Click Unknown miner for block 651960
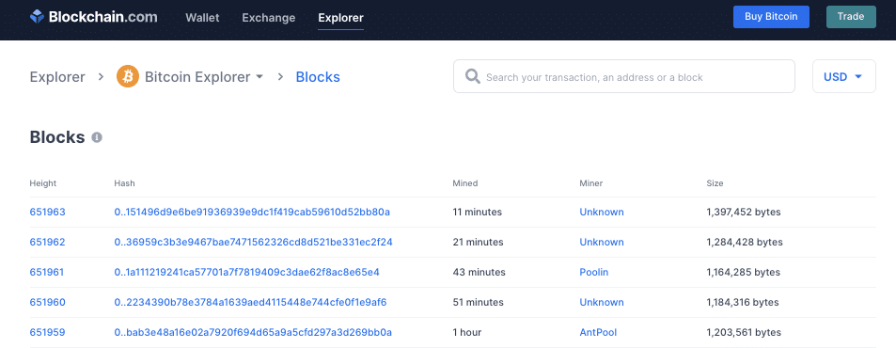 coord(602,302)
